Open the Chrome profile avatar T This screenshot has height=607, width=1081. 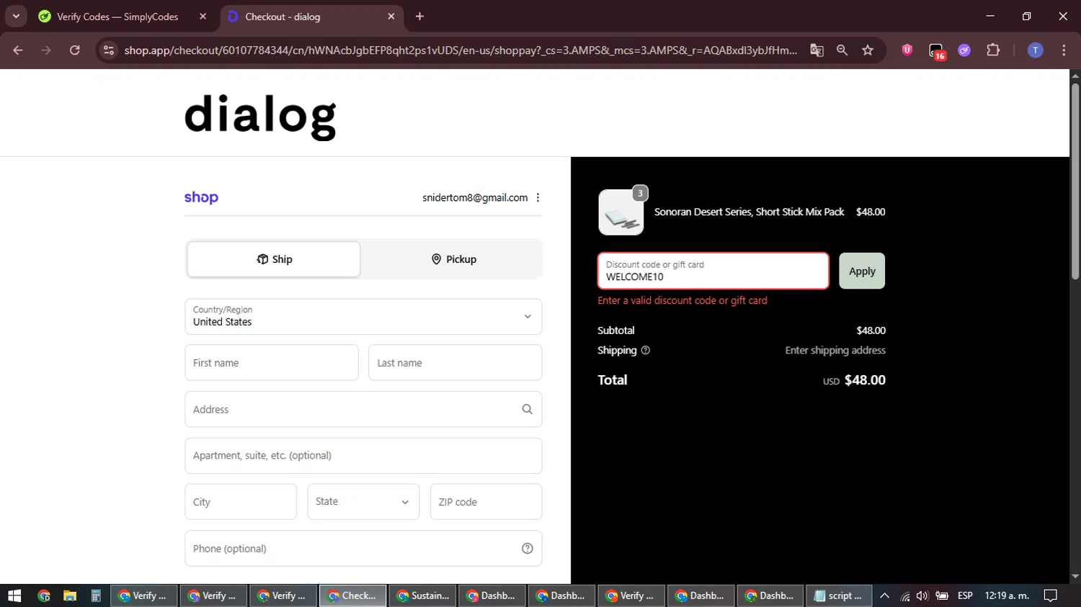[x=1035, y=50]
